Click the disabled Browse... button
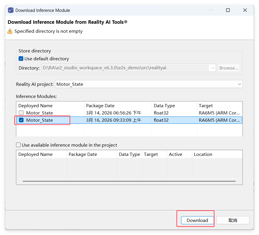 [229, 68]
